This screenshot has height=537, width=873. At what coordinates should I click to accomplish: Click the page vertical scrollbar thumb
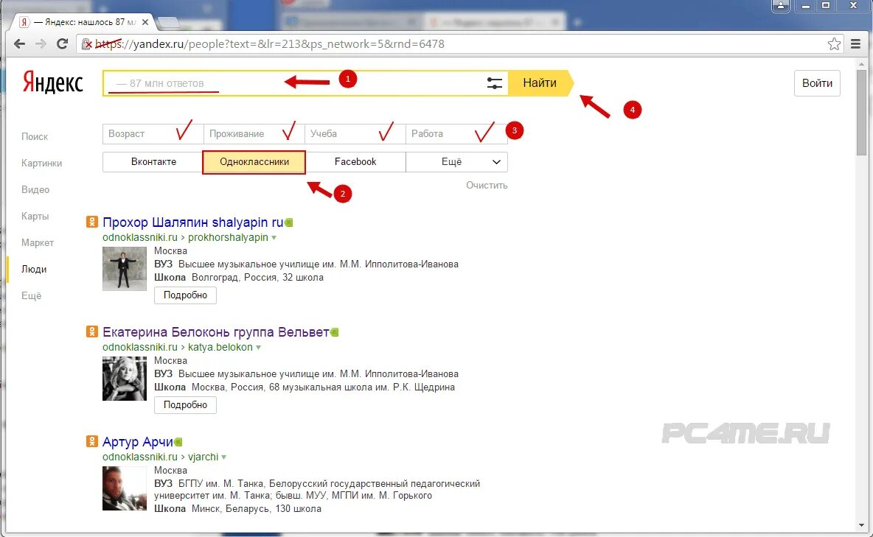point(862,111)
